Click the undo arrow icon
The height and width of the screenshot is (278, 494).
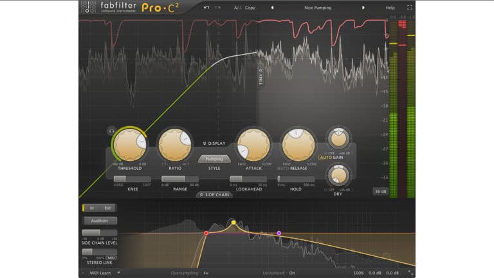pyautogui.click(x=206, y=8)
